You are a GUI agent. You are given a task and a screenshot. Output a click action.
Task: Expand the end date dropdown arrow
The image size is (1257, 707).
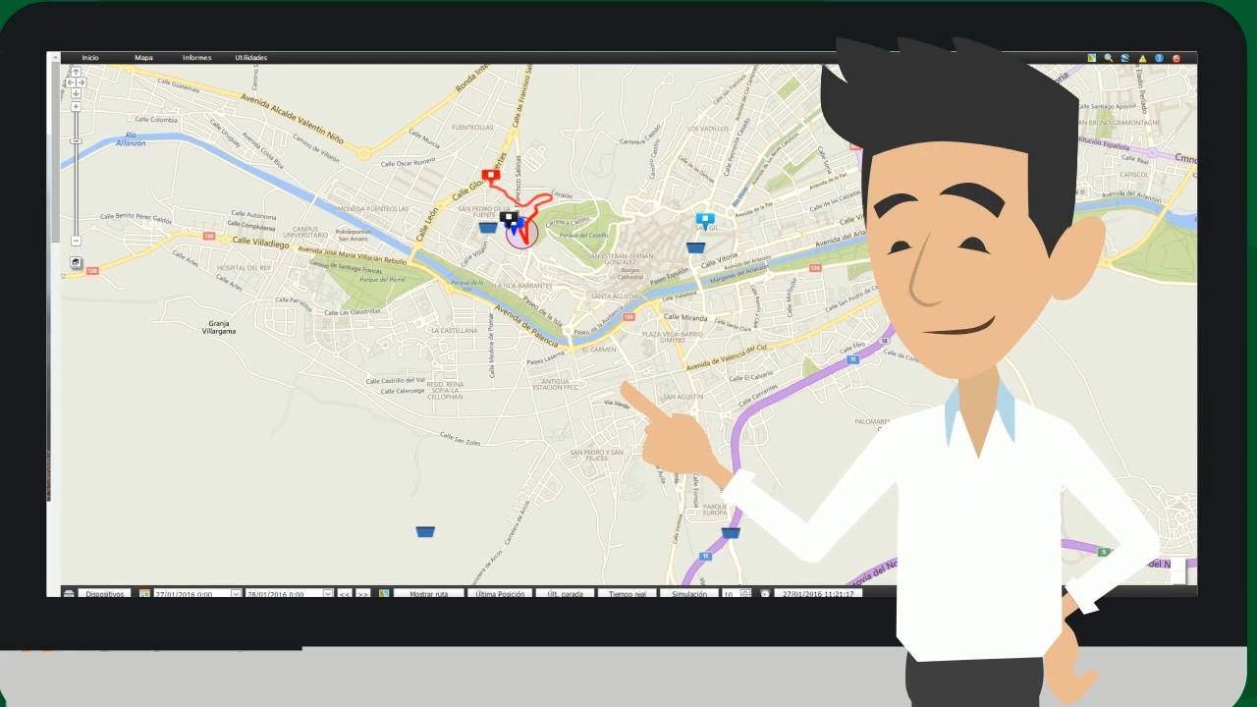click(327, 594)
